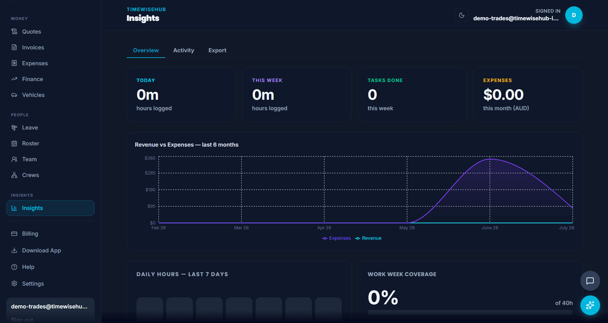
Task: Click the TIMEWISEHUB brand heading
Action: [x=146, y=9]
